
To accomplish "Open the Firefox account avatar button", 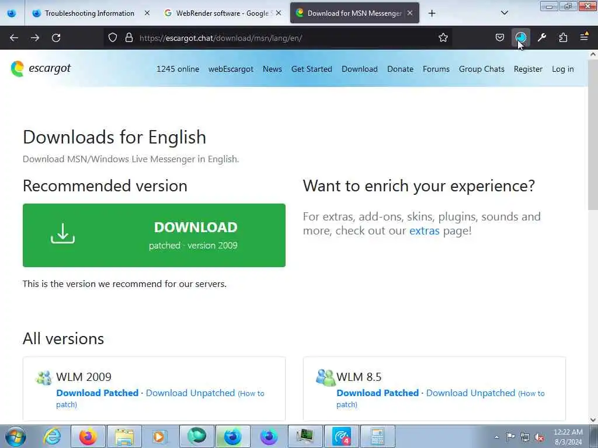I will (520, 38).
